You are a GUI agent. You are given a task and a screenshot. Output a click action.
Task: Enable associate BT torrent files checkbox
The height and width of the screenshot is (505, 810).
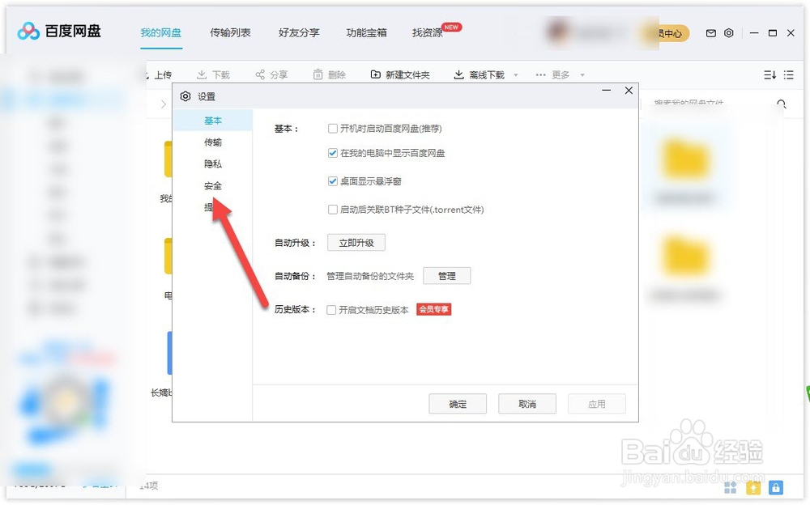(333, 209)
